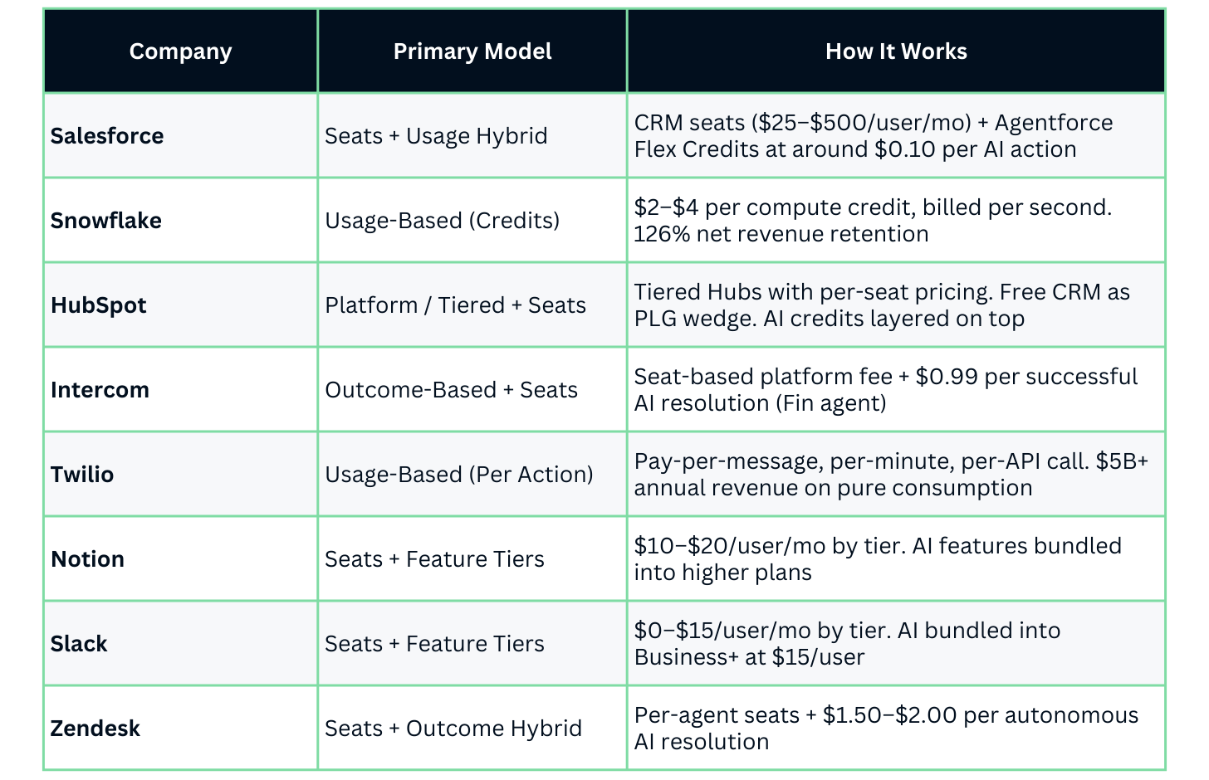Click the Seats + Outcome Hybrid cell

pyautogui.click(x=453, y=729)
